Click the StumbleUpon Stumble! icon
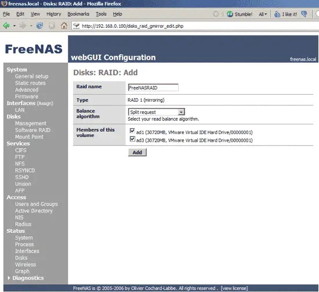Viewport: 319px width, 292px height. [x=230, y=14]
